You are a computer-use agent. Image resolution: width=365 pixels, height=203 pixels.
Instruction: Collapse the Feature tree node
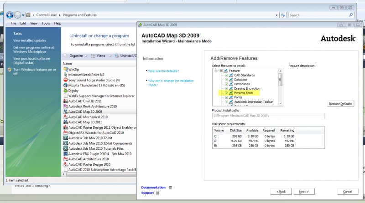[216, 71]
